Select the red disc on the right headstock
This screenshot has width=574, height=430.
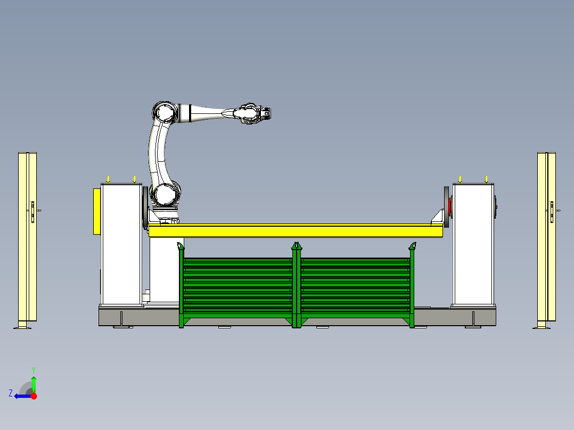click(x=450, y=207)
